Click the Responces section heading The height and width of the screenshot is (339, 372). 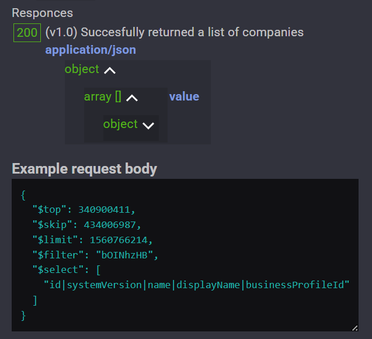click(x=43, y=12)
